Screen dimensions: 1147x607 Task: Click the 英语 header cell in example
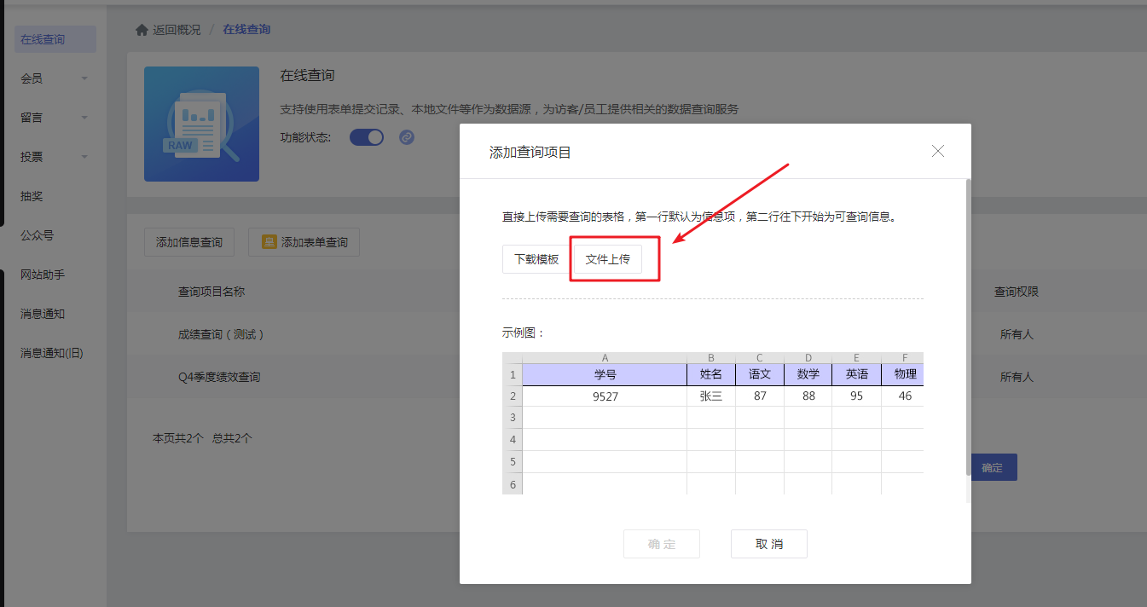[x=857, y=374]
